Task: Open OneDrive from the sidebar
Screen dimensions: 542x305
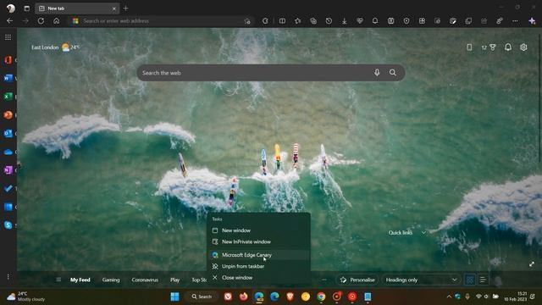Action: [8, 152]
